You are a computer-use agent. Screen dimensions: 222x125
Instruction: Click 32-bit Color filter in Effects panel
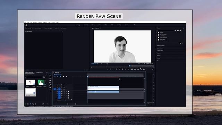[x=178, y=30]
